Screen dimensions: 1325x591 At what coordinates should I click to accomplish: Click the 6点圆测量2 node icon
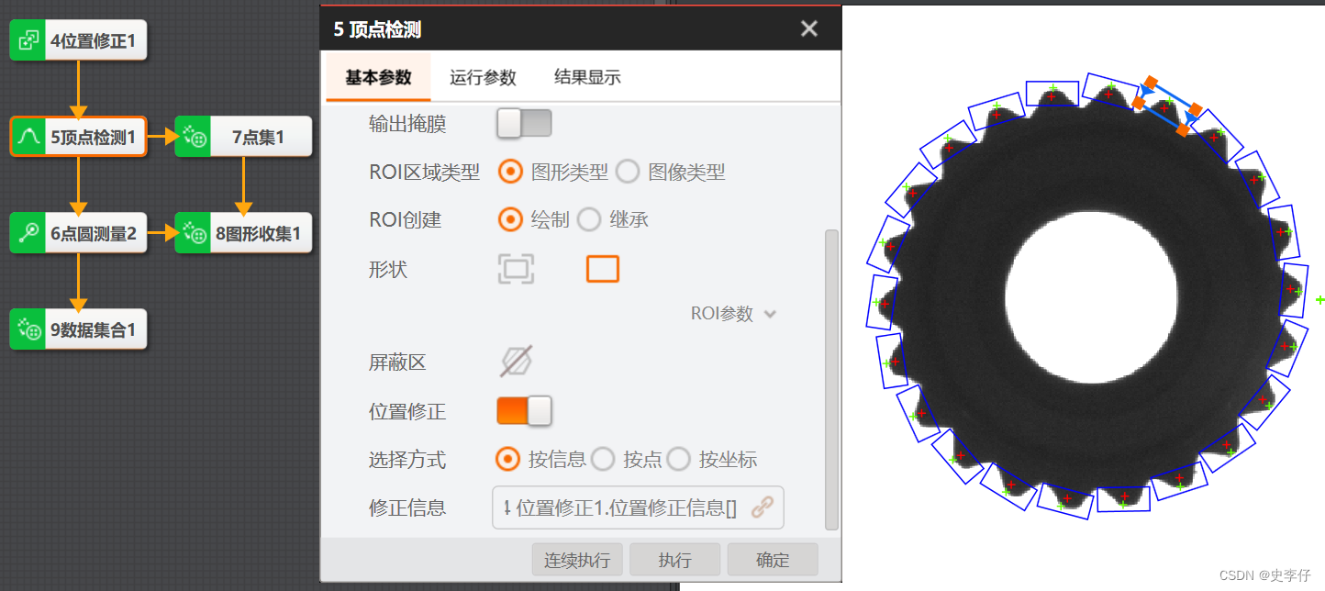click(x=28, y=233)
